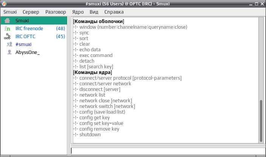Open the Справка menu
The height and width of the screenshot is (157, 266).
(x=114, y=12)
